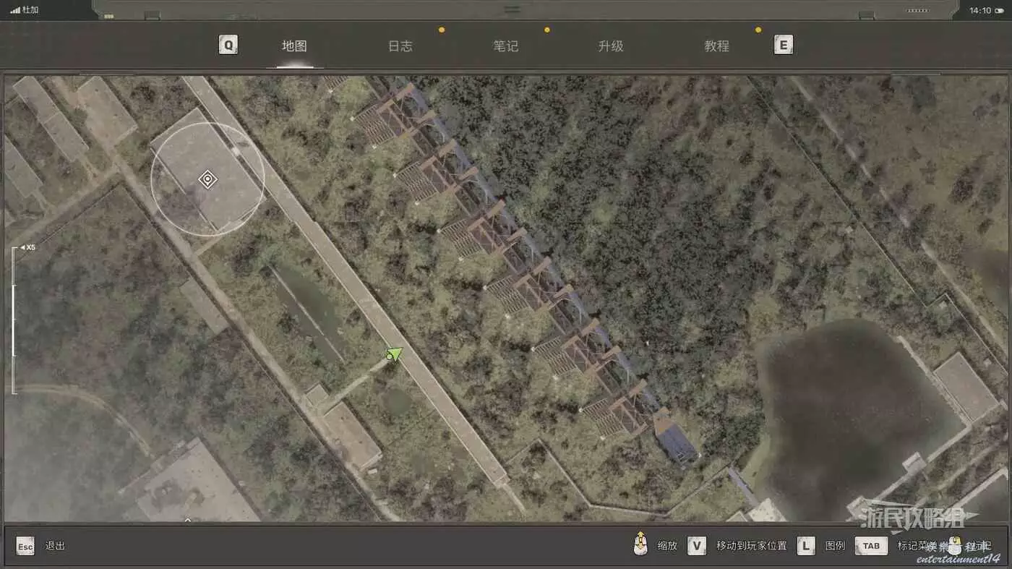
Task: Go to the 升级 (Upgrades) tab
Action: coord(611,46)
